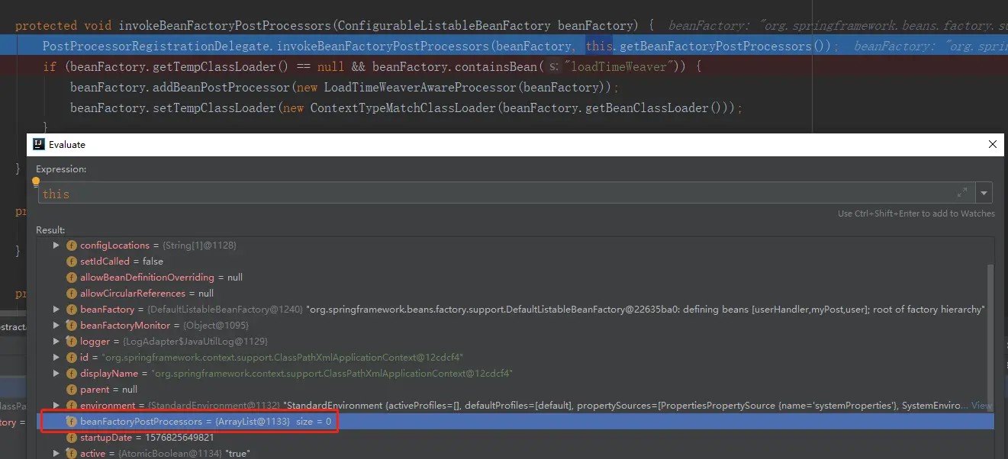
Task: Select the beanFactoryPostProcessors ArrayList row
Action: pyautogui.click(x=515, y=422)
